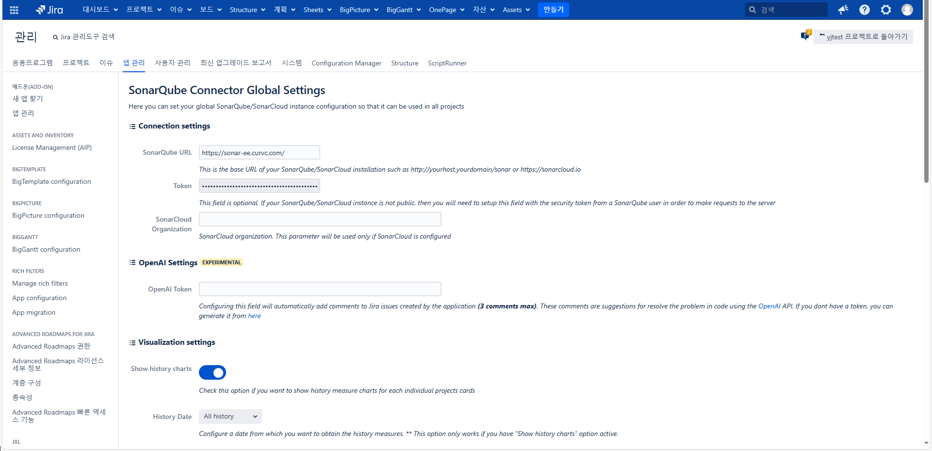Image resolution: width=932 pixels, height=451 pixels.
Task: Expand the 보드 menu
Action: point(211,10)
